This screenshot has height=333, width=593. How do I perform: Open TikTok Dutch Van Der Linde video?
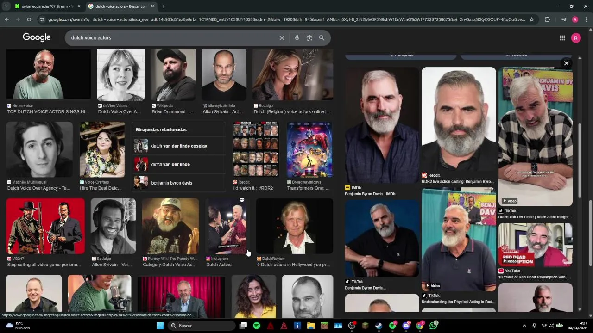(535, 136)
